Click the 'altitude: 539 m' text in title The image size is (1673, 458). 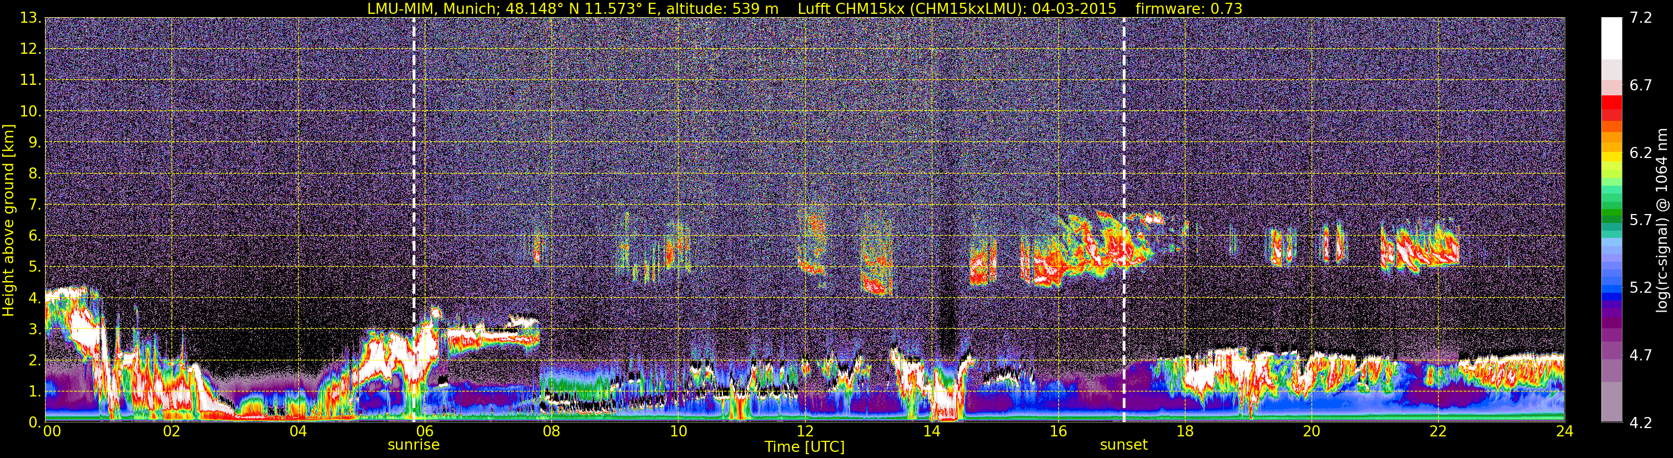(x=723, y=8)
